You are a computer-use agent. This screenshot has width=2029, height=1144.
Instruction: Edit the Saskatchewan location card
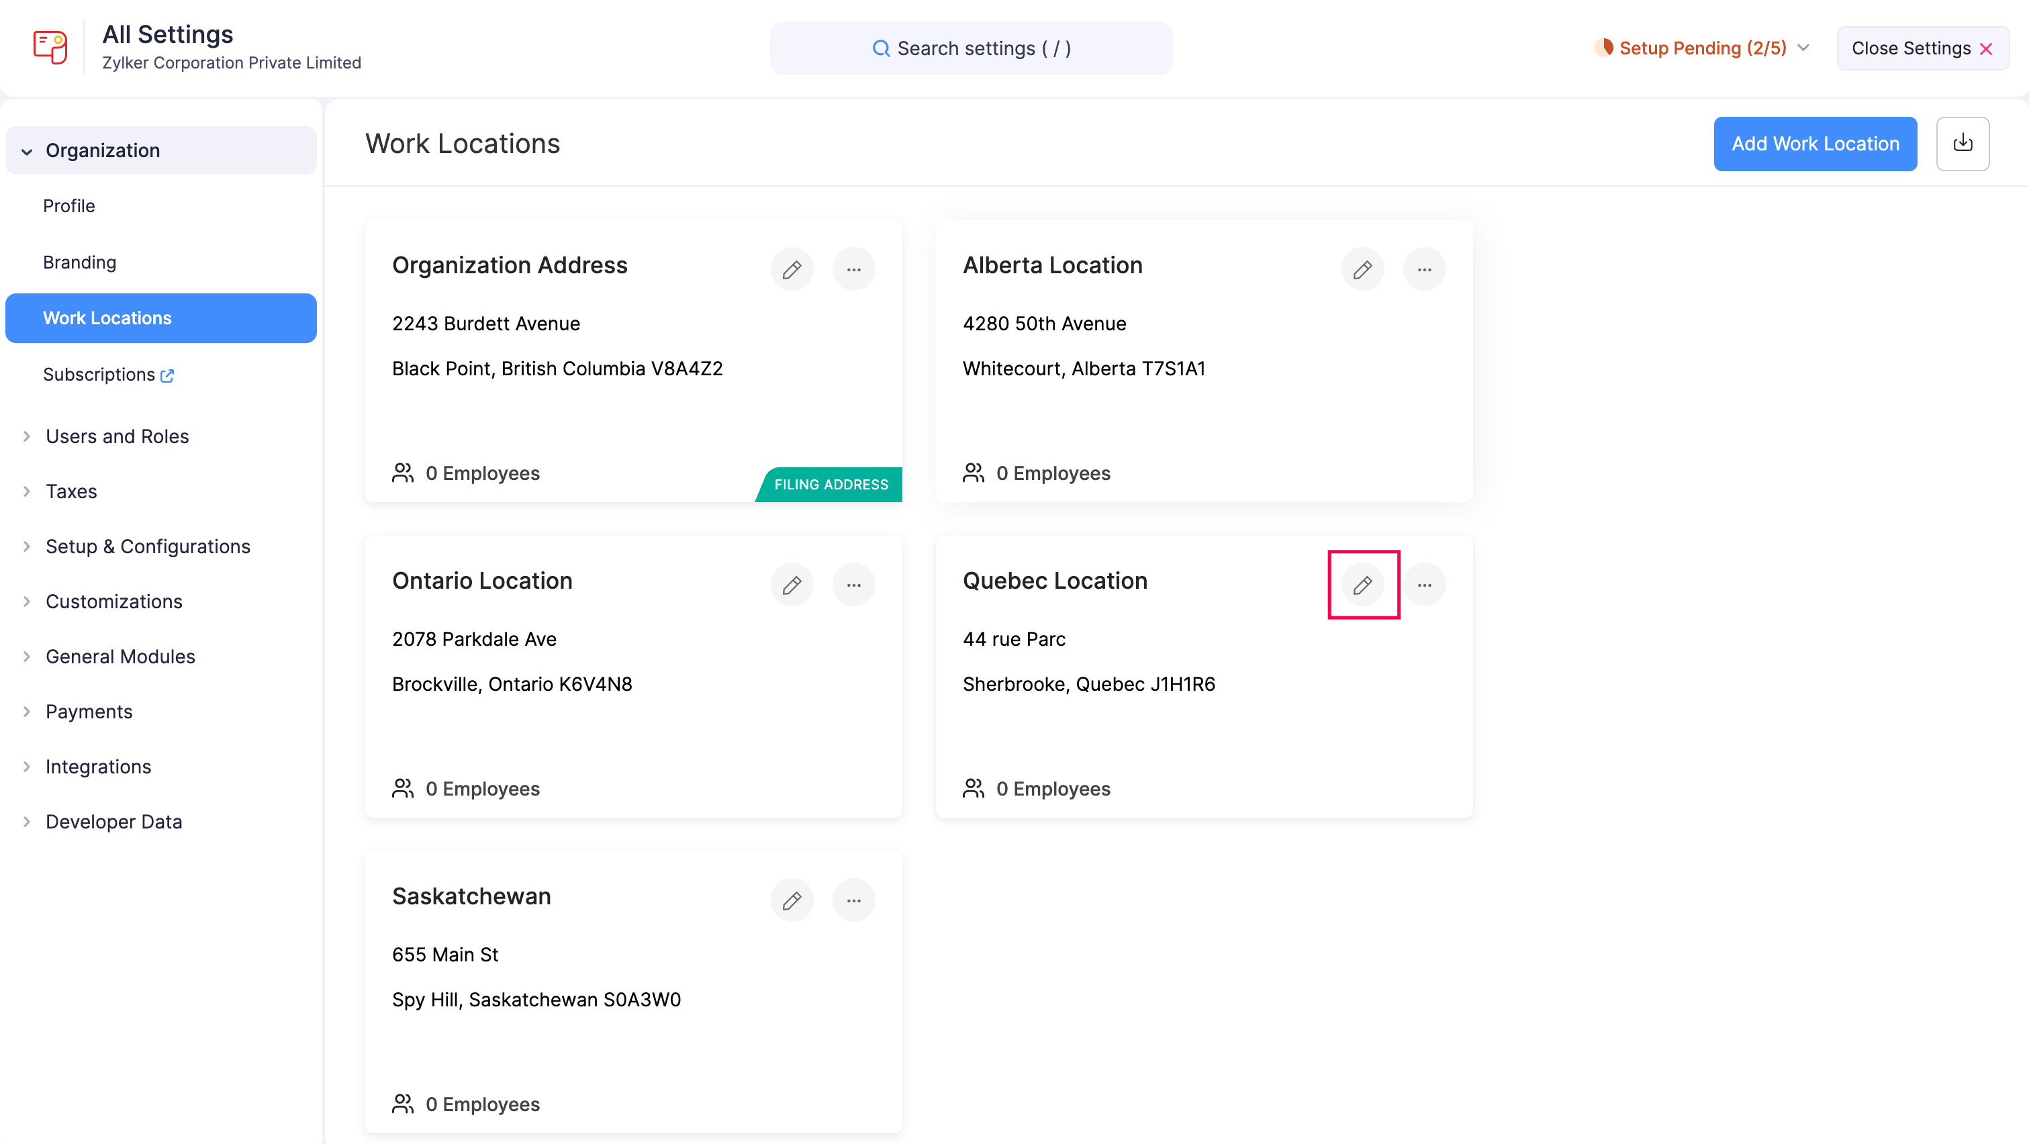[792, 899]
